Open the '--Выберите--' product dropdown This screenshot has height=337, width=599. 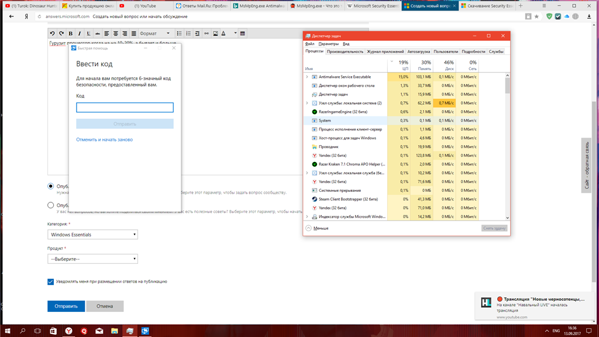pos(92,259)
